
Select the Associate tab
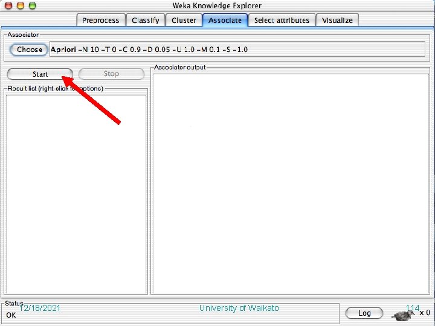click(x=225, y=21)
